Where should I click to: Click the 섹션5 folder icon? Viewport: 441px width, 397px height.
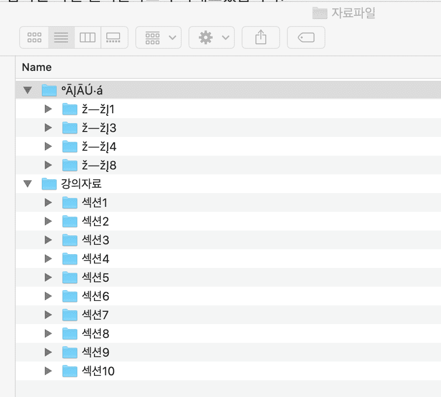coord(70,277)
